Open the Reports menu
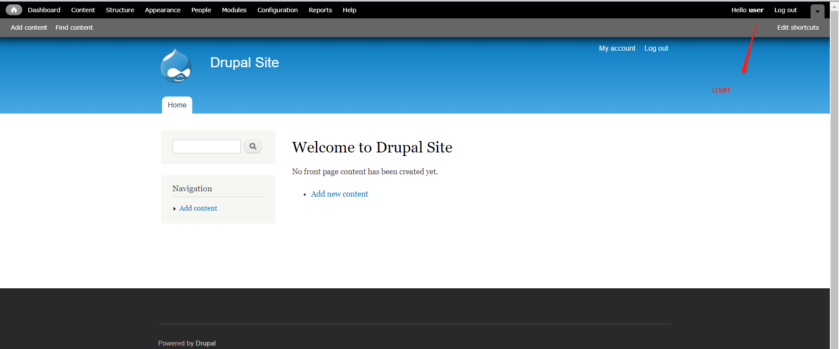Viewport: 839px width, 349px height. click(320, 10)
